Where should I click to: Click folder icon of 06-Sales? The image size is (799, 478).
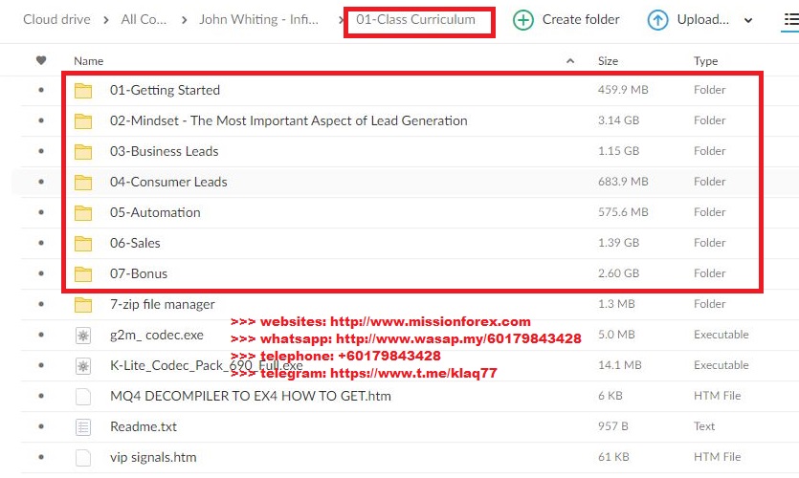[83, 244]
